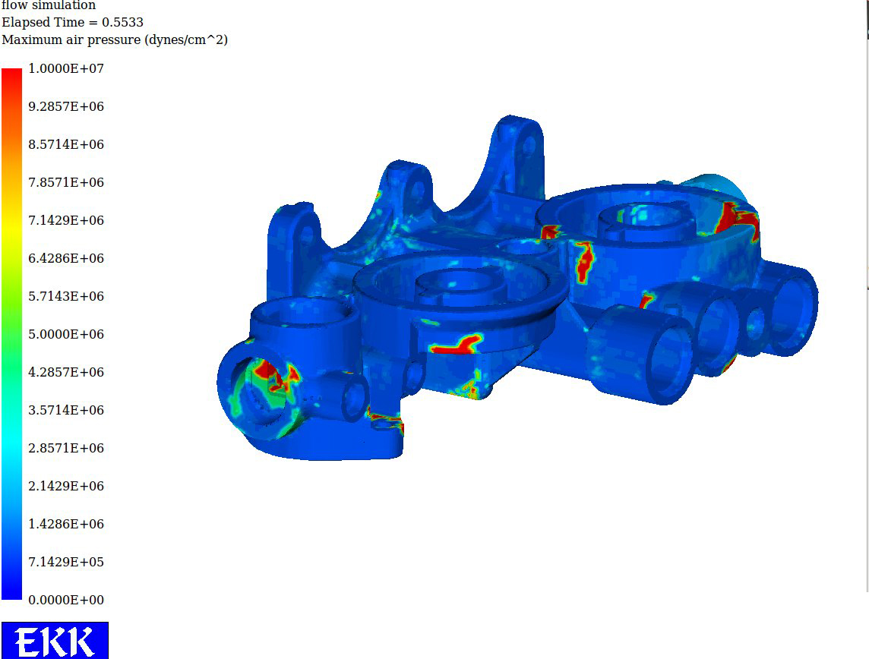Select the 0.0000E+00 legend value
Viewport: 869px width, 659px height.
(x=66, y=600)
